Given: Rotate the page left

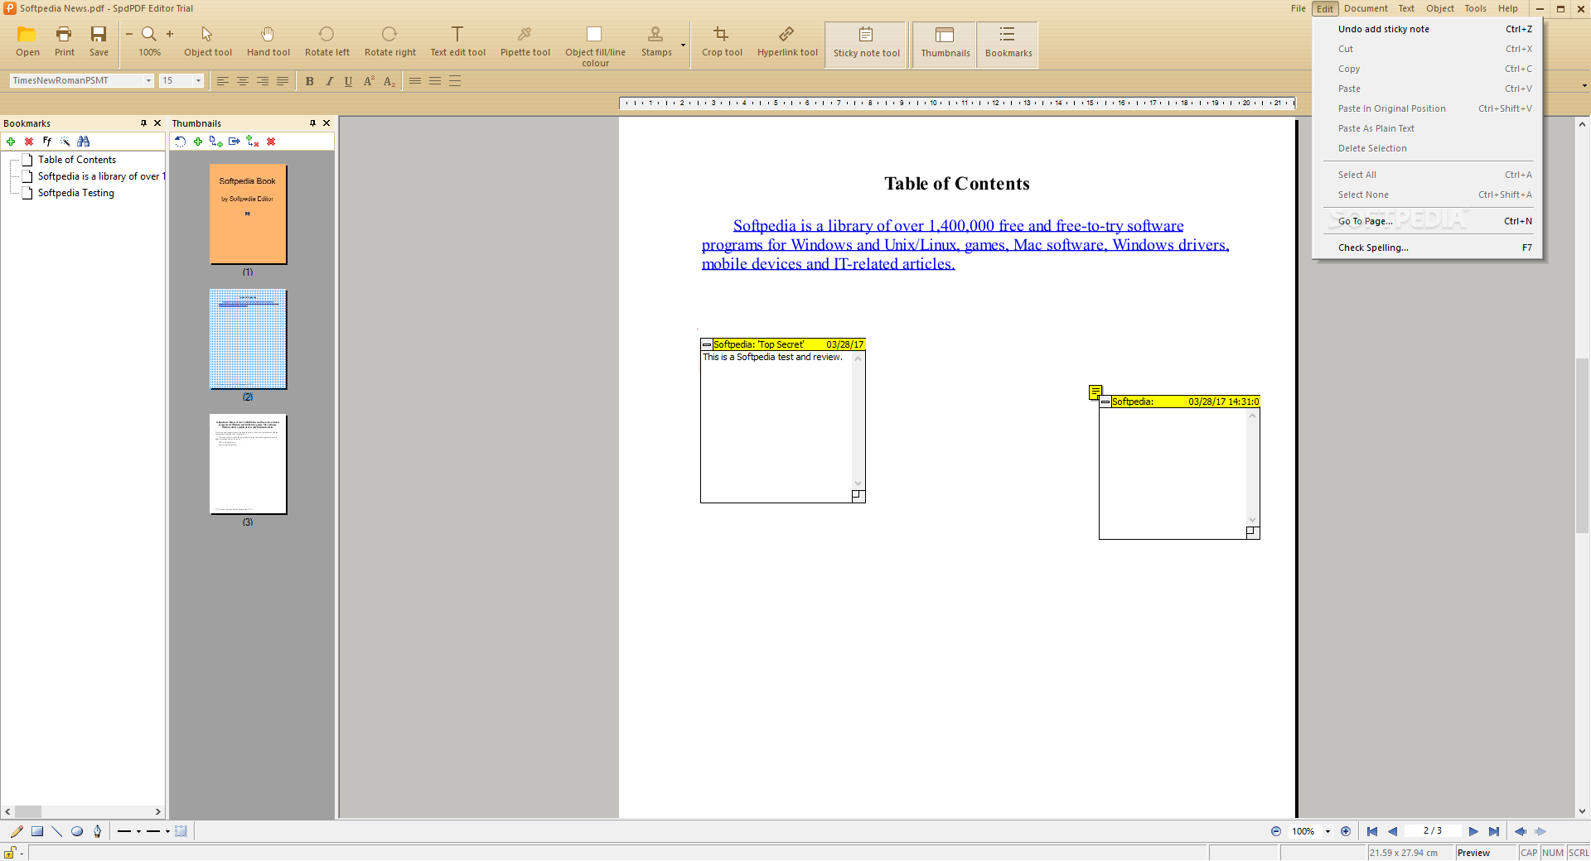Looking at the screenshot, I should pos(327,41).
